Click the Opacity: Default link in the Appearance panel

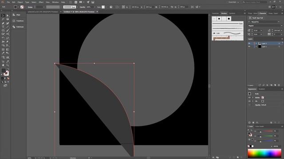tap(260, 105)
